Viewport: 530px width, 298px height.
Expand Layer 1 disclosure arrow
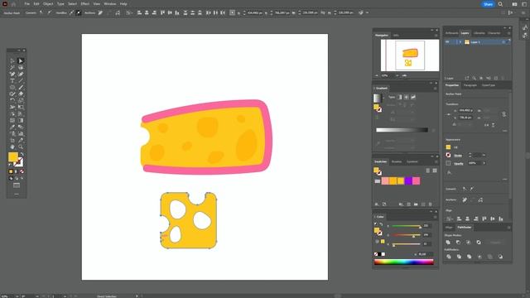click(x=460, y=42)
